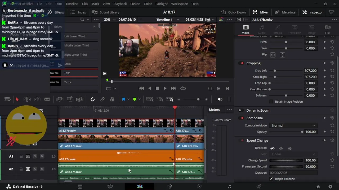Open the Fusion menu
The height and width of the screenshot is (190, 339).
135,4
